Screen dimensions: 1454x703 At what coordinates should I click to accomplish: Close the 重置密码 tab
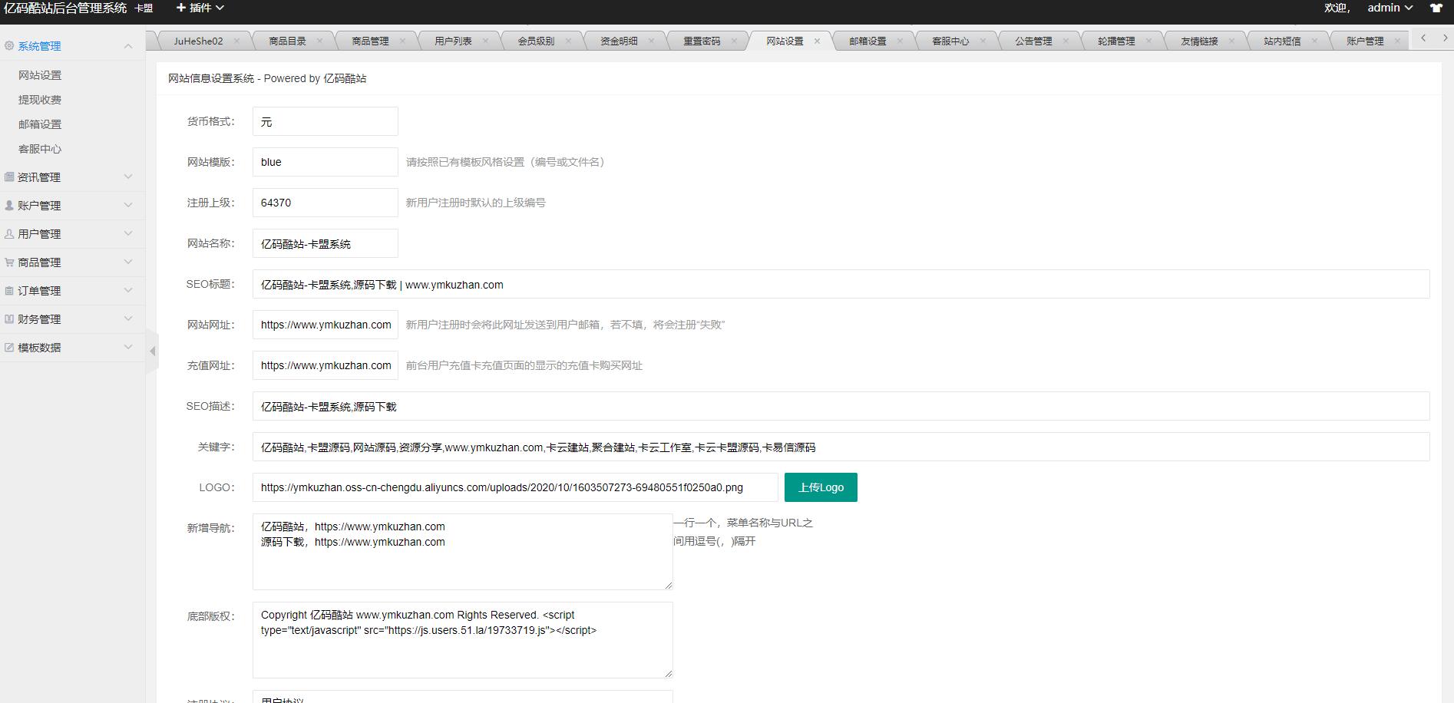point(734,41)
